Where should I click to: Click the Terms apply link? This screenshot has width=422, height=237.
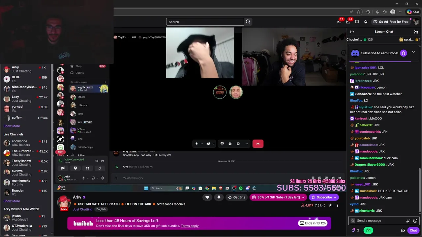190,226
